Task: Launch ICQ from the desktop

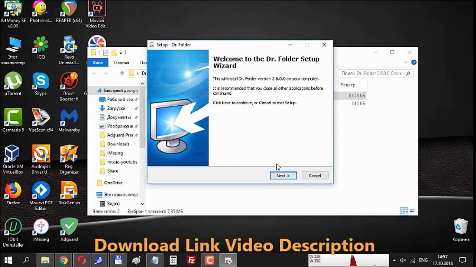Action: [x=41, y=48]
